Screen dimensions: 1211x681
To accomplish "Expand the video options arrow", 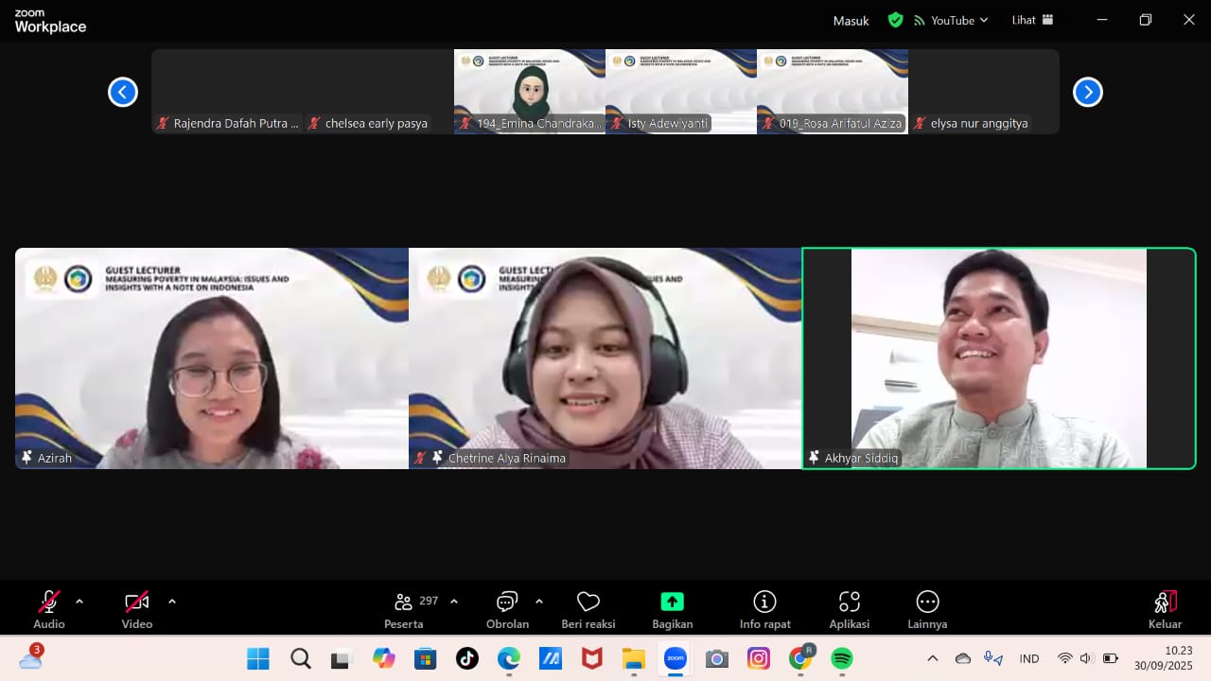I will pos(171,601).
